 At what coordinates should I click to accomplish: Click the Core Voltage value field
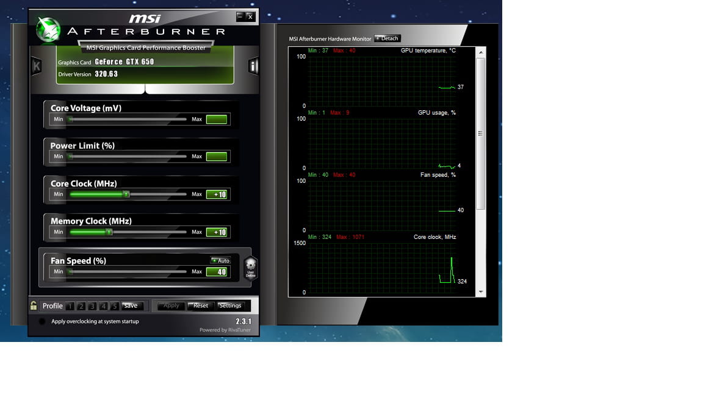point(217,119)
